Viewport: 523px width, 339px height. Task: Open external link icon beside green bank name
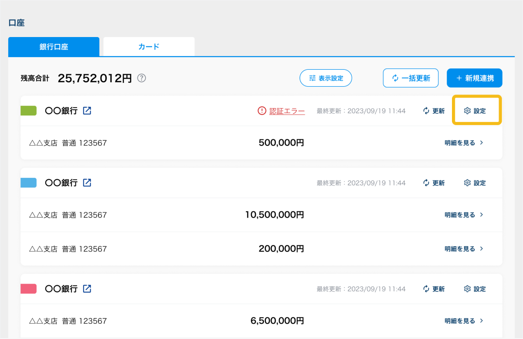click(x=87, y=111)
